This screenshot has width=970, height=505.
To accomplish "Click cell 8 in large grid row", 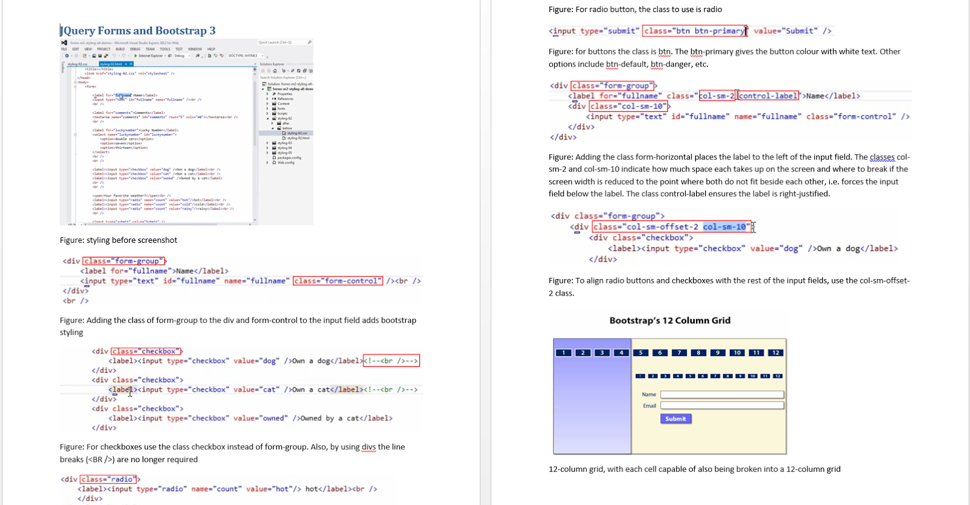I will [698, 352].
